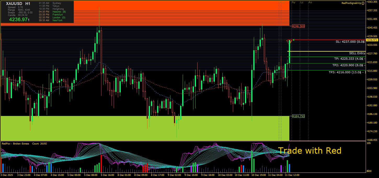
Task: Click the green dot on the SL line
Action: point(294,40)
